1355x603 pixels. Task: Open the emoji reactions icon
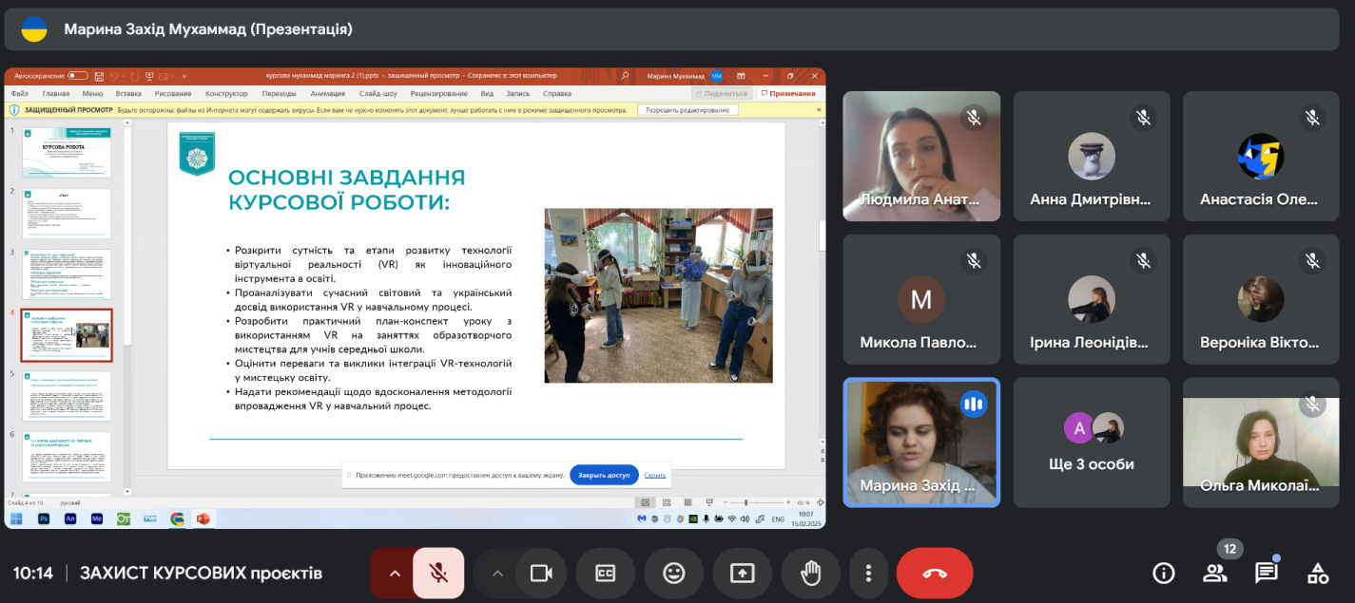click(673, 574)
